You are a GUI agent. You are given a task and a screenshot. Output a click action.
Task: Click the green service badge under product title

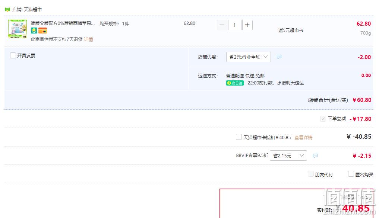tap(34, 31)
